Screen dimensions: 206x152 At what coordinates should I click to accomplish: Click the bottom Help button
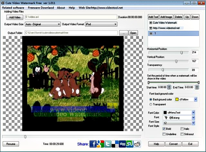pyautogui.click(x=156, y=144)
